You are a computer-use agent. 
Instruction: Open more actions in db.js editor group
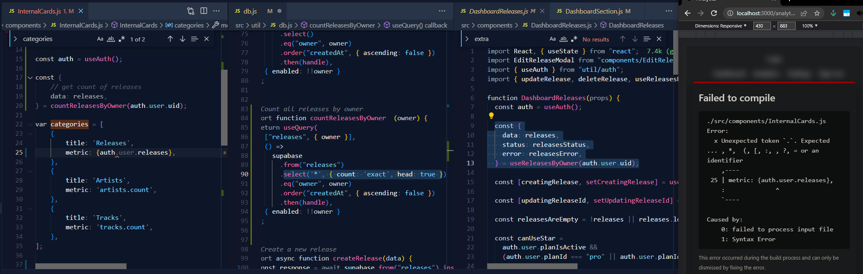pos(442,11)
